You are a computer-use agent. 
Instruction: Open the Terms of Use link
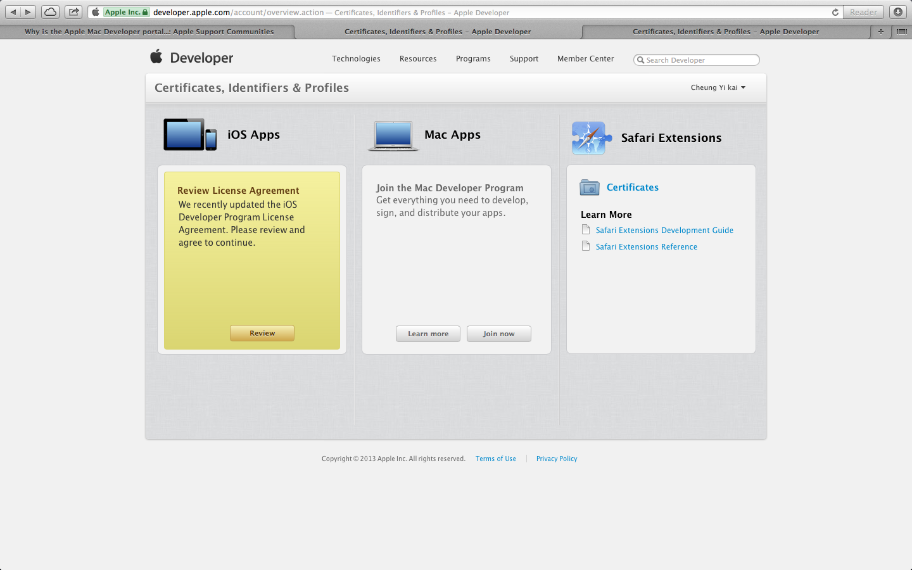click(496, 459)
